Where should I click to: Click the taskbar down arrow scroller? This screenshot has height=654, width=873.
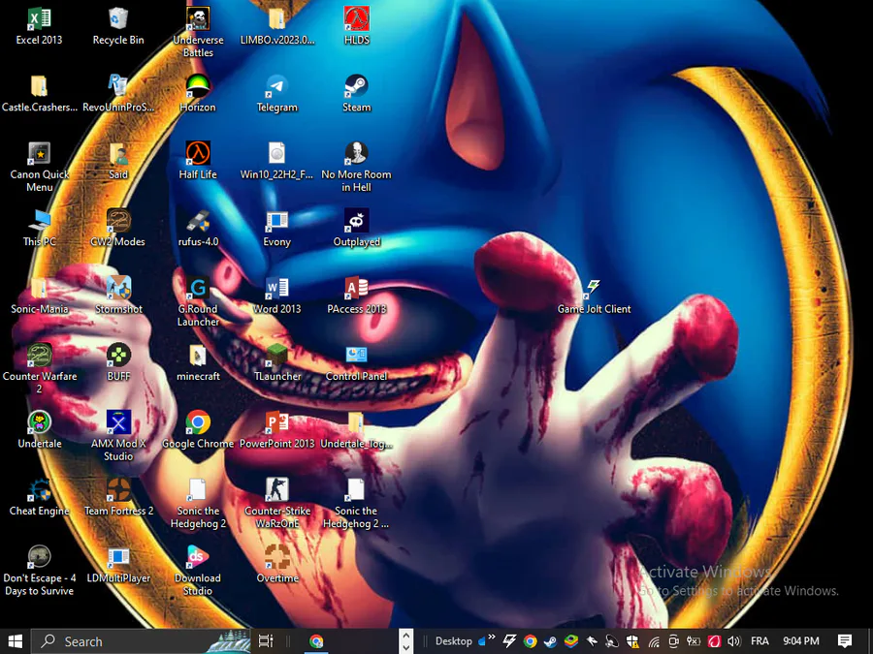406,647
